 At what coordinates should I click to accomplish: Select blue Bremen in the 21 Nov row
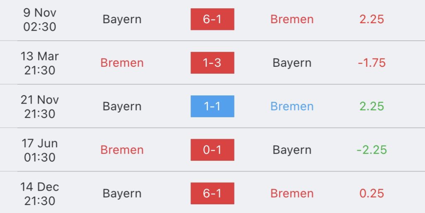(x=292, y=106)
